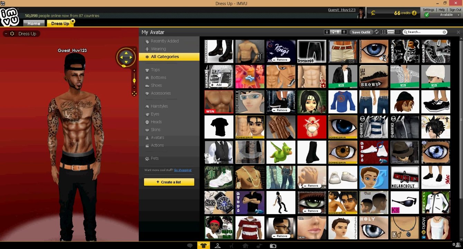The width and height of the screenshot is (463, 249).
Task: Click the Save Outfit button
Action: point(361,32)
